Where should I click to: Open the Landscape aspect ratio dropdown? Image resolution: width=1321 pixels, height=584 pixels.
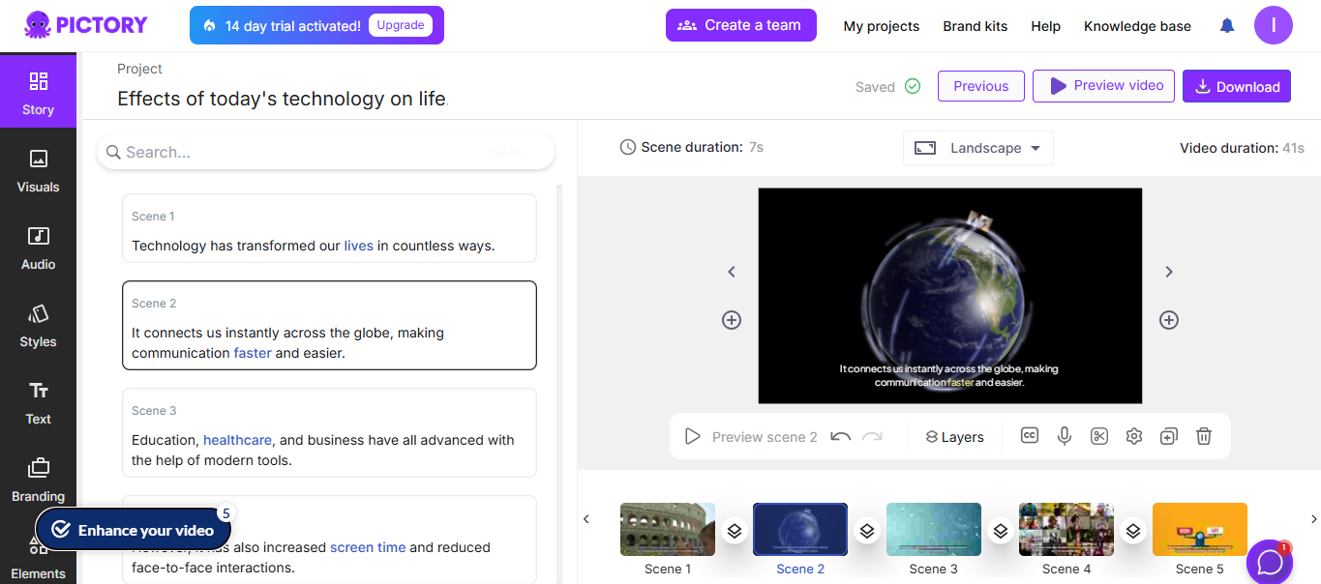tap(977, 147)
